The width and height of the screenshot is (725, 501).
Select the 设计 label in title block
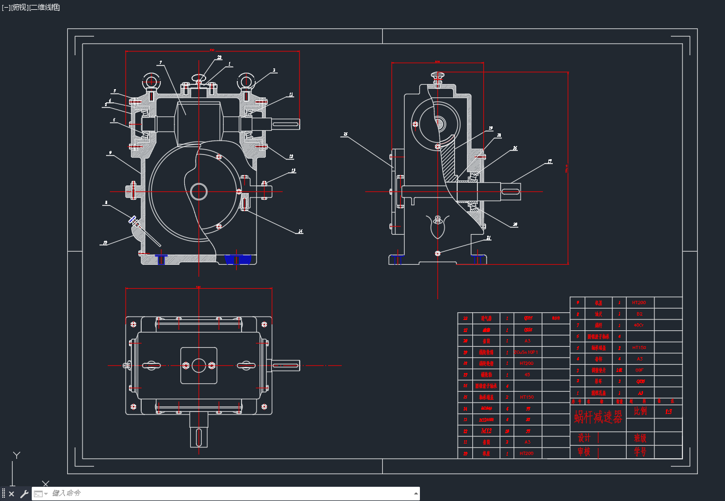point(584,438)
